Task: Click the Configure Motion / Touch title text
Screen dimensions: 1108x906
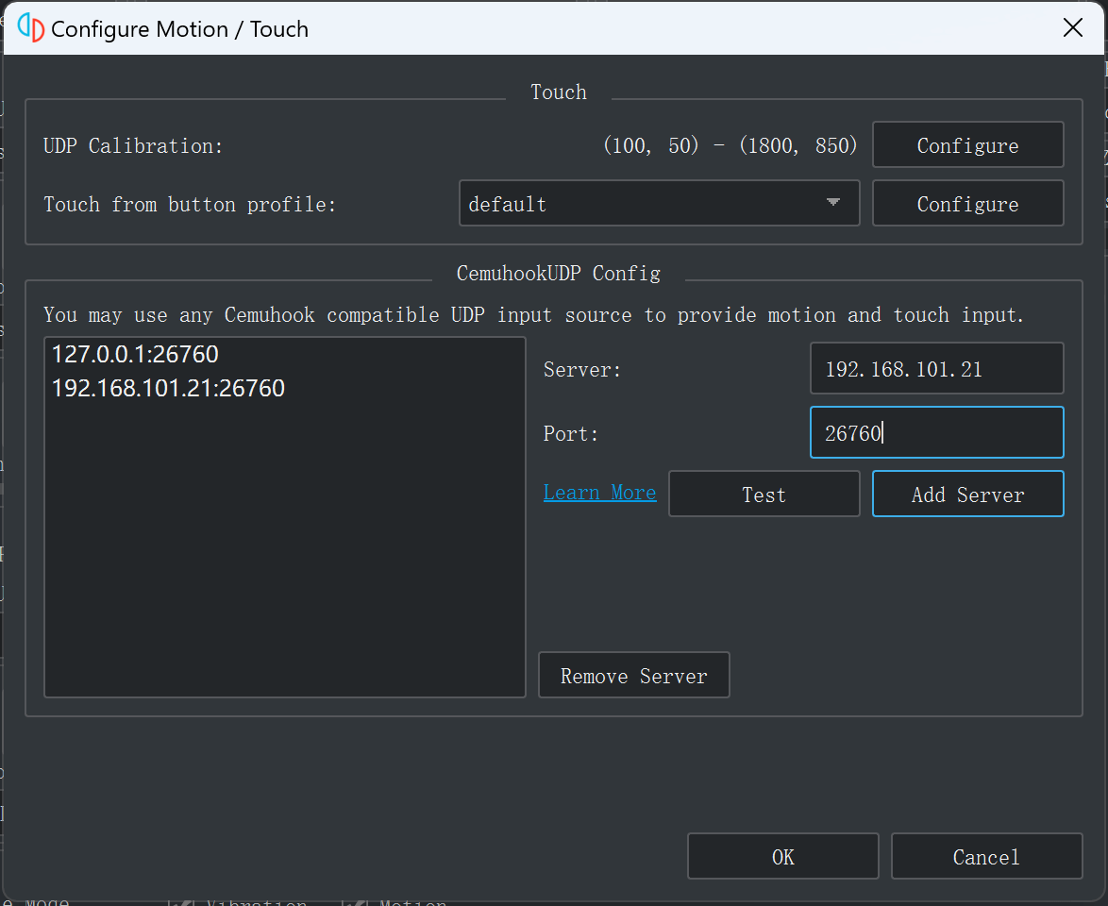Action: click(179, 29)
